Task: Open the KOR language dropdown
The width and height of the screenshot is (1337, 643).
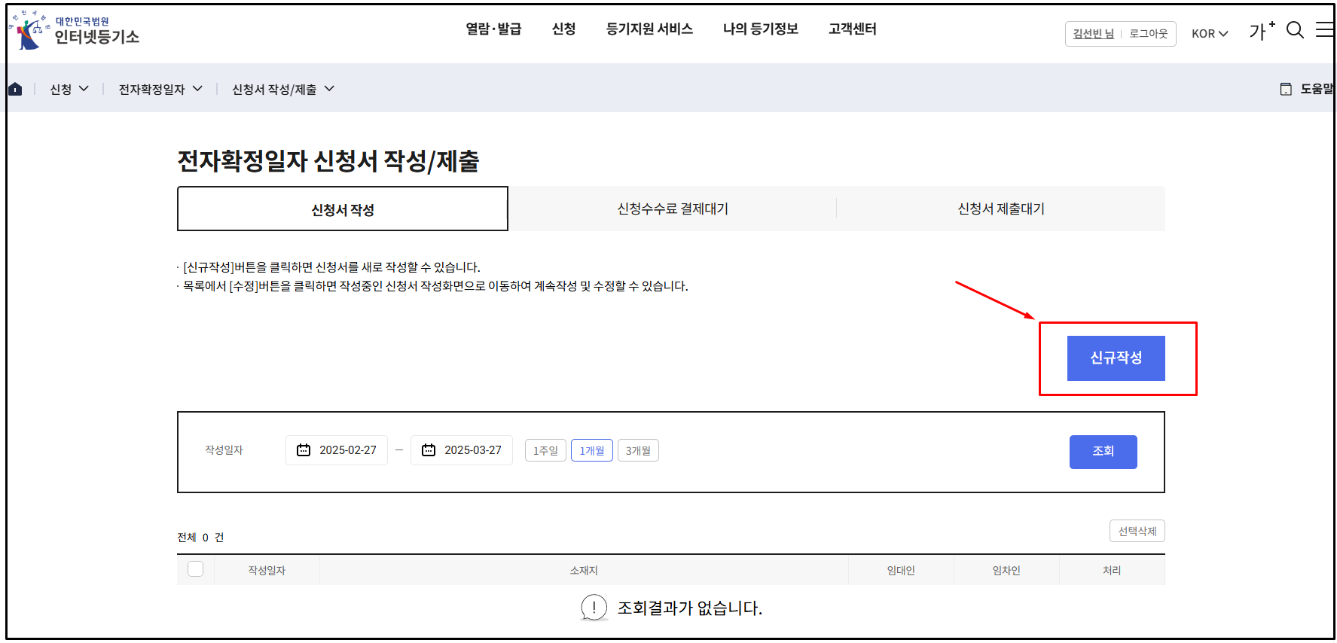Action: tap(1210, 34)
